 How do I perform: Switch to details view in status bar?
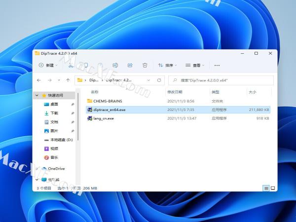point(266,188)
